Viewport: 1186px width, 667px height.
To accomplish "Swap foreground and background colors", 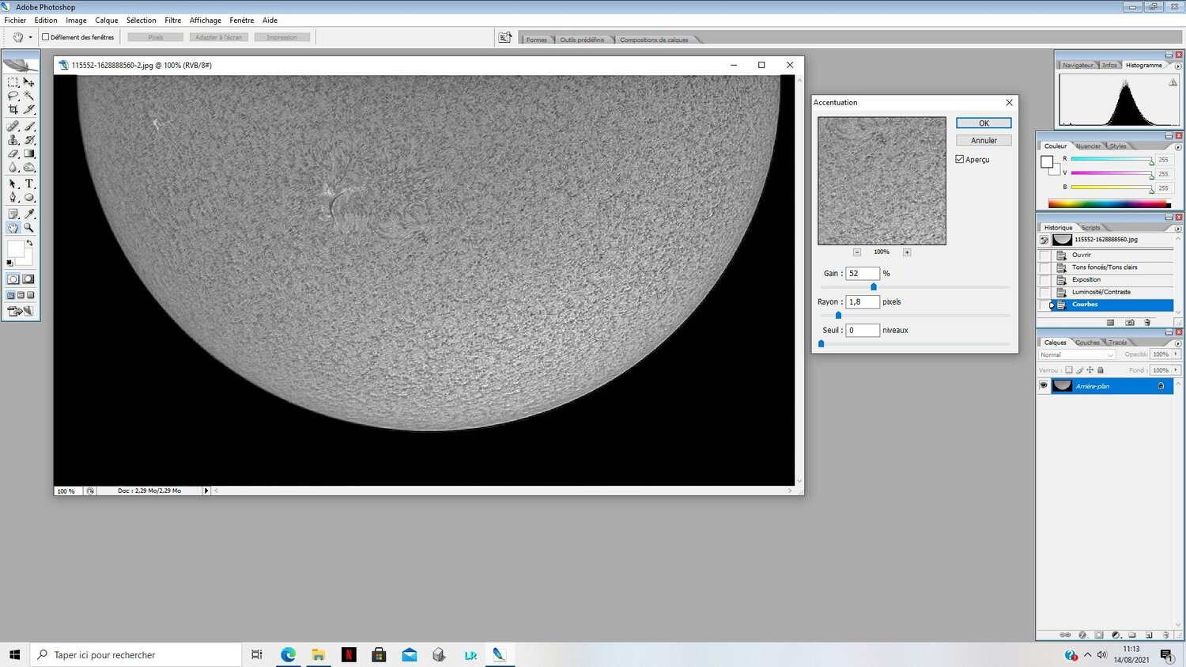I will click(29, 243).
